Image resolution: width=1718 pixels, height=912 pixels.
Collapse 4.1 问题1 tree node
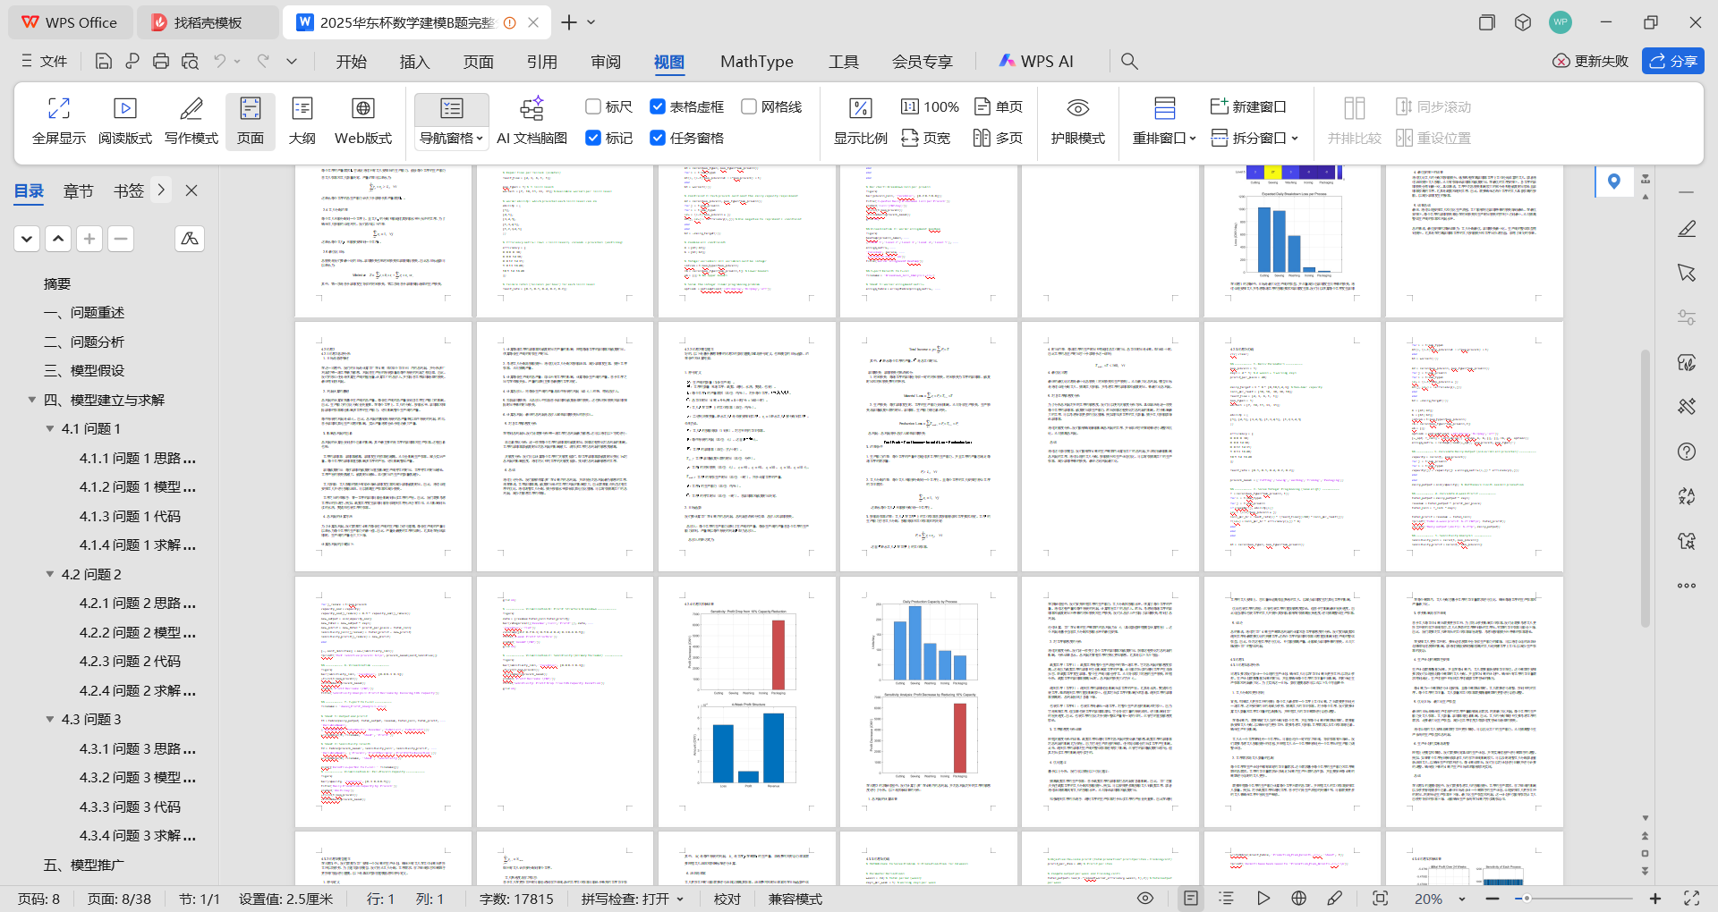pyautogui.click(x=50, y=428)
